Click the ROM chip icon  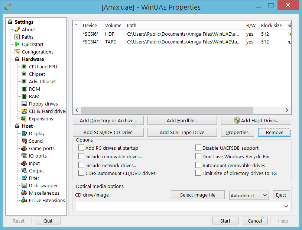(24, 89)
